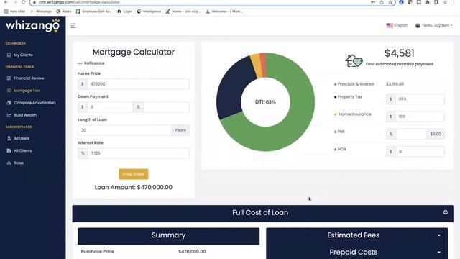Open the Hello, Jayden user menu

[434, 26]
